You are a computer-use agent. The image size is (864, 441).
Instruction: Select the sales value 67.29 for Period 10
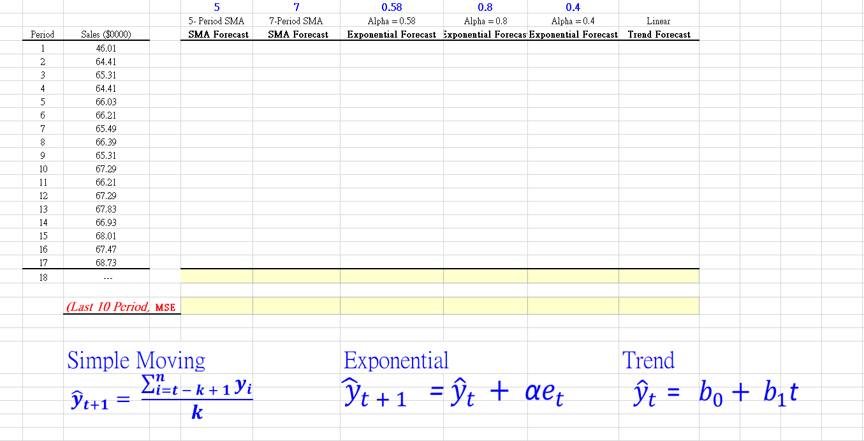click(x=105, y=168)
